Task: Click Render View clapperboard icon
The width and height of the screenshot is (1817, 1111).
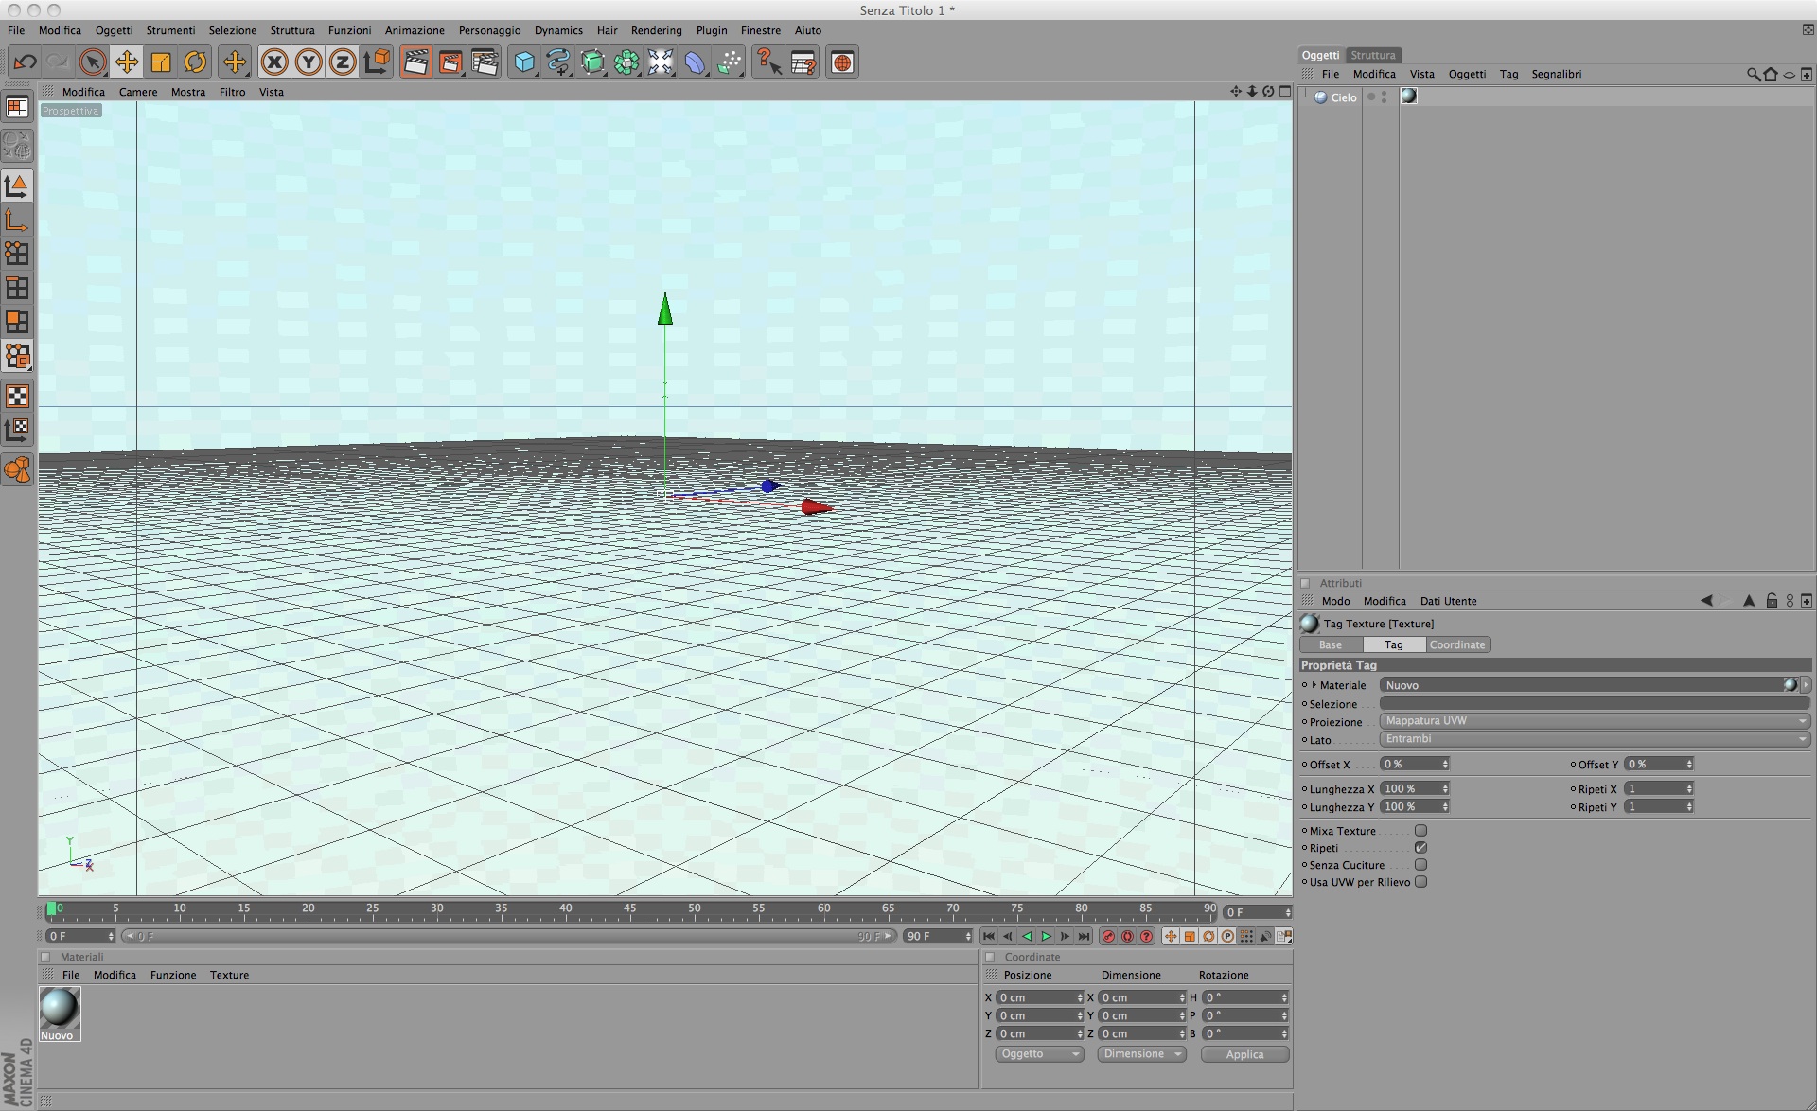Action: (x=415, y=62)
